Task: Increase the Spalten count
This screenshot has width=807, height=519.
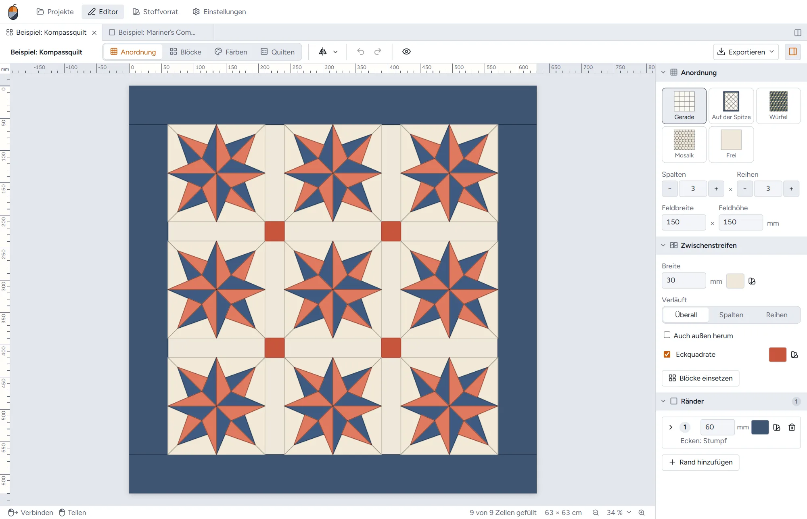Action: [716, 188]
